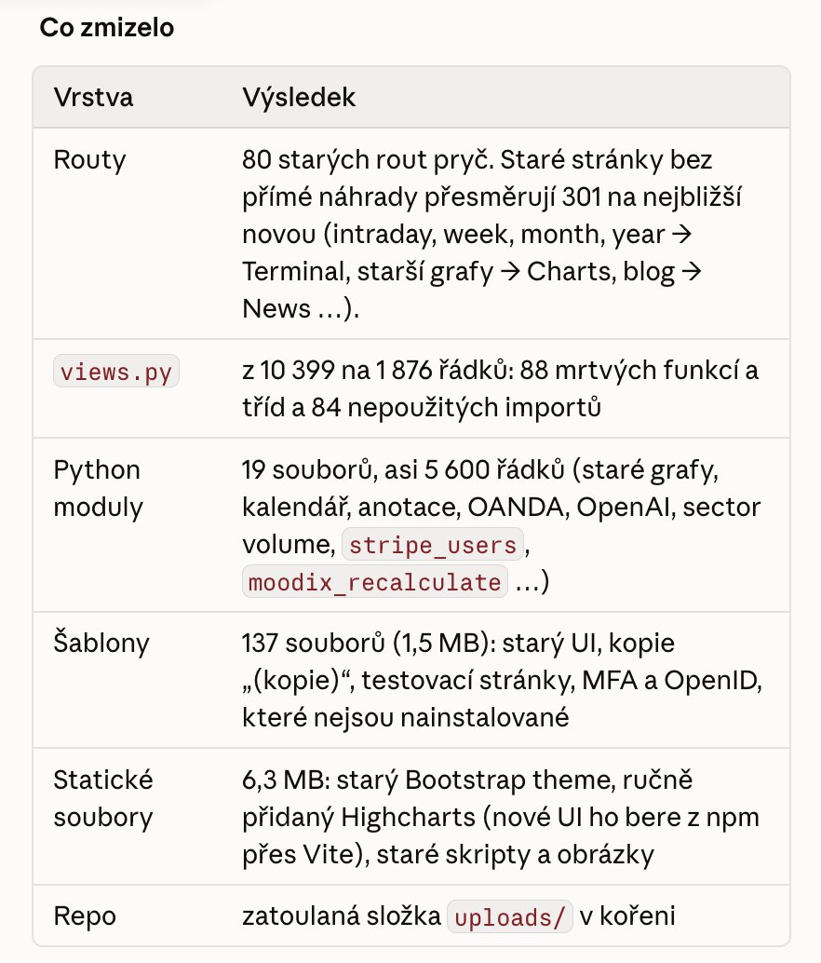The width and height of the screenshot is (821, 963).
Task: Click the uploads/ code tag
Action: (509, 916)
